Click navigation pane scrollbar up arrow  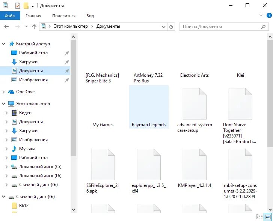pyautogui.click(x=73, y=37)
